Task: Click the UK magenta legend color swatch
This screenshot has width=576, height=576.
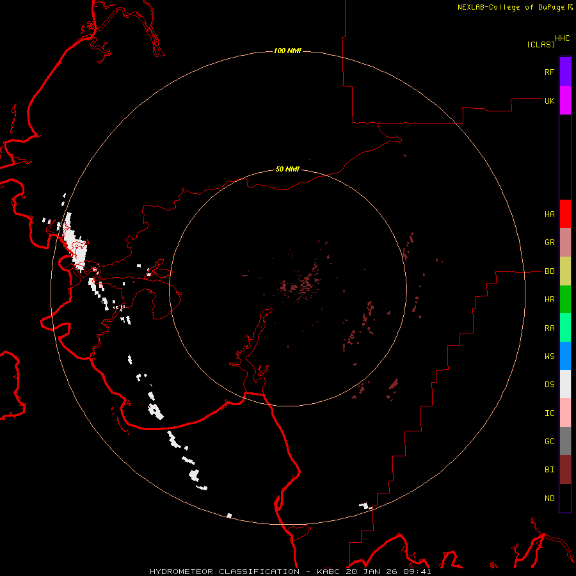Action: 565,100
